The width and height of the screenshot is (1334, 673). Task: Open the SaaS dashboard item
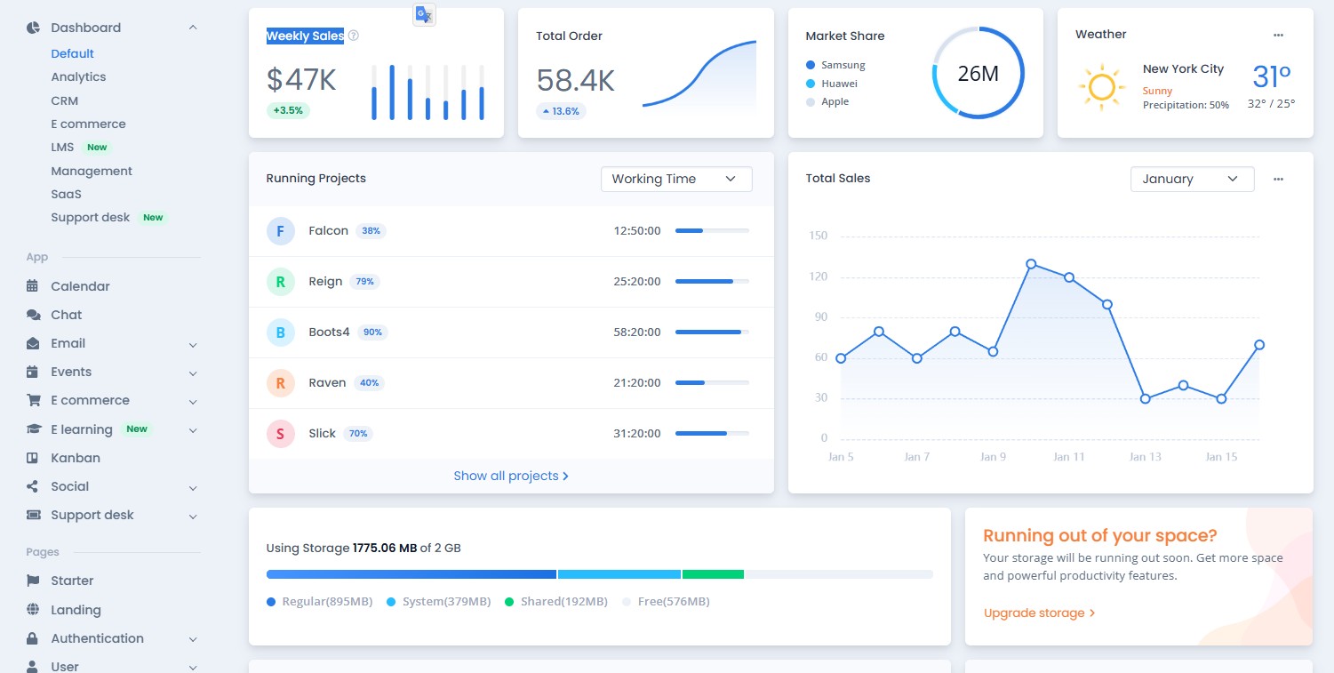[66, 194]
